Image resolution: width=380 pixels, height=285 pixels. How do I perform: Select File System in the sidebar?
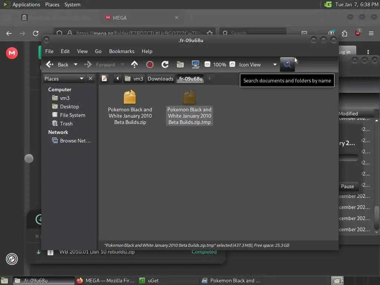[69, 115]
